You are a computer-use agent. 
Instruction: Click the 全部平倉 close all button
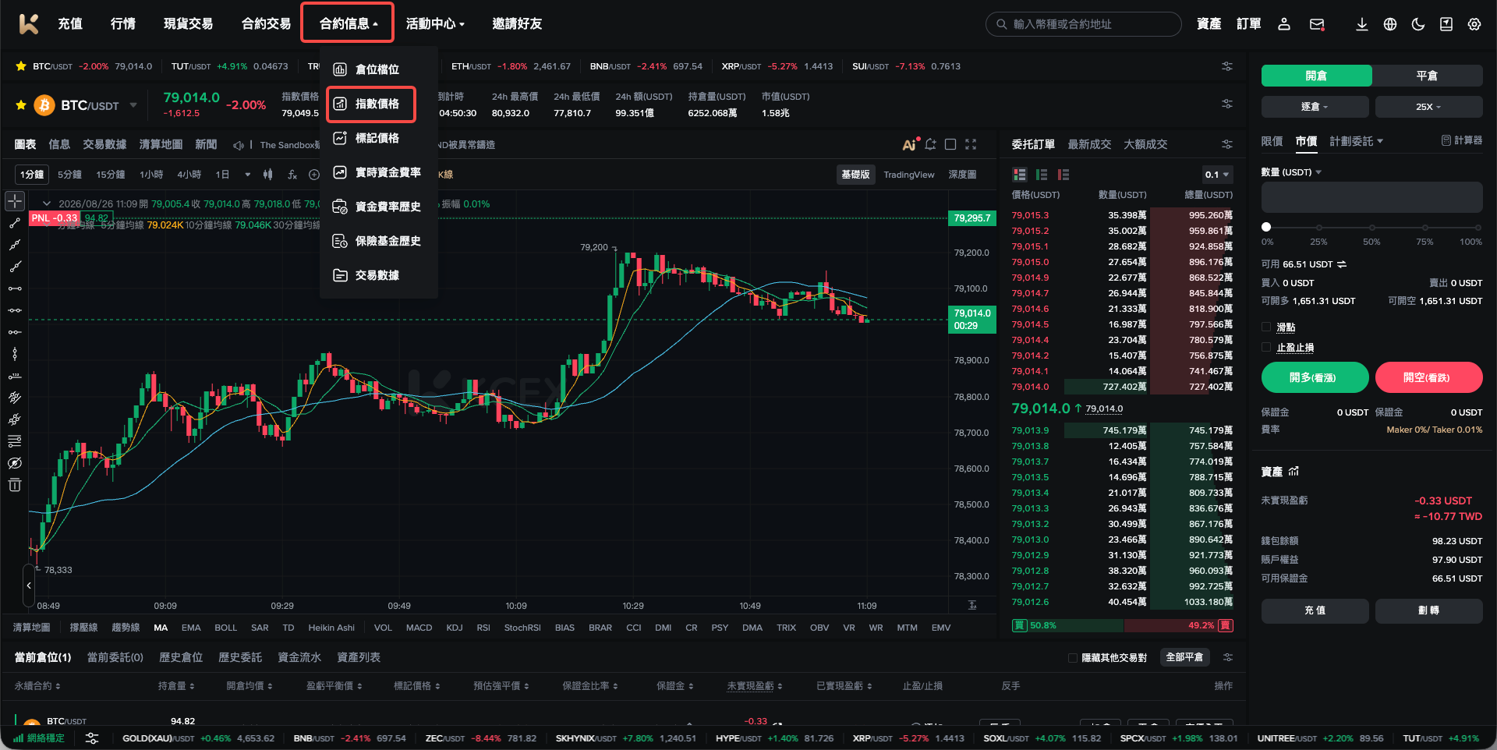[x=1184, y=657]
